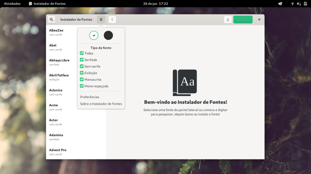Click the download font icon
This screenshot has height=174, width=311.
(228, 19)
